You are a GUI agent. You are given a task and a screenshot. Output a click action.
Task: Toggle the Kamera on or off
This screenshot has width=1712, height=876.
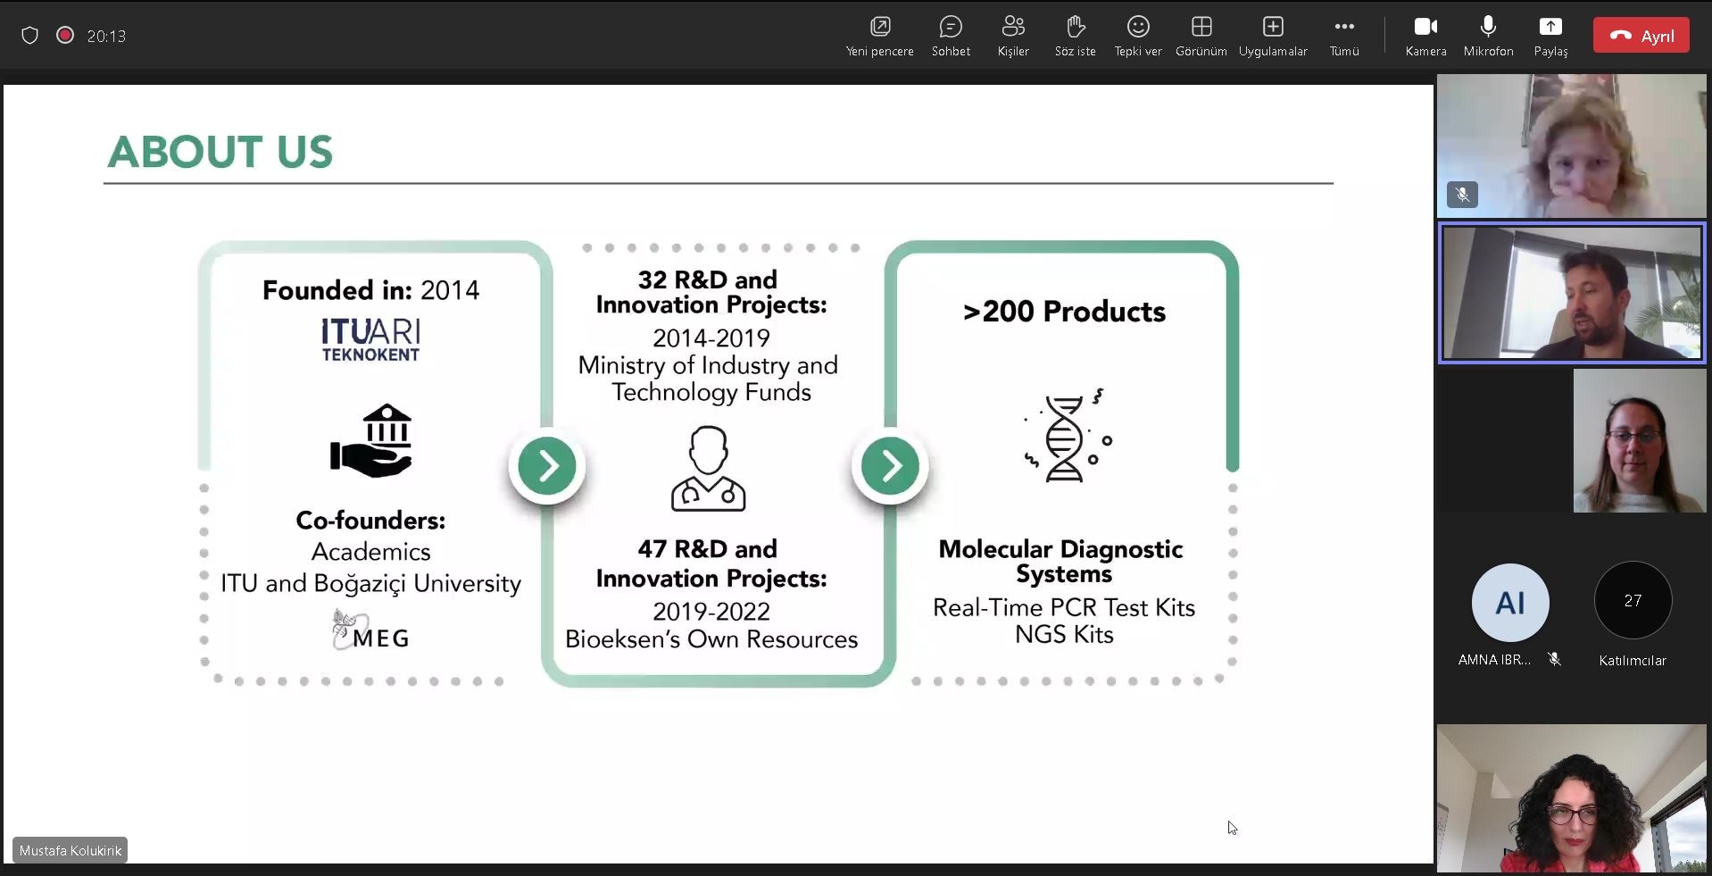pyautogui.click(x=1425, y=37)
